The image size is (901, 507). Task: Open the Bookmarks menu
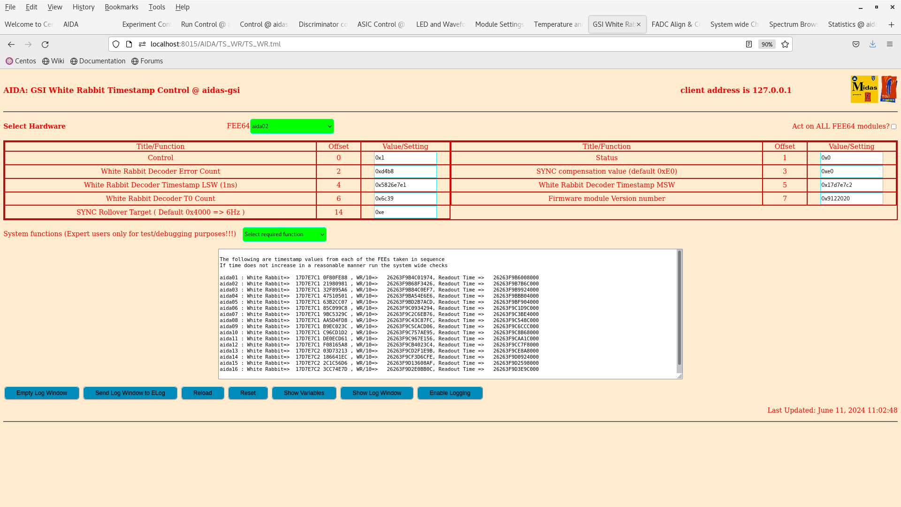point(121,7)
